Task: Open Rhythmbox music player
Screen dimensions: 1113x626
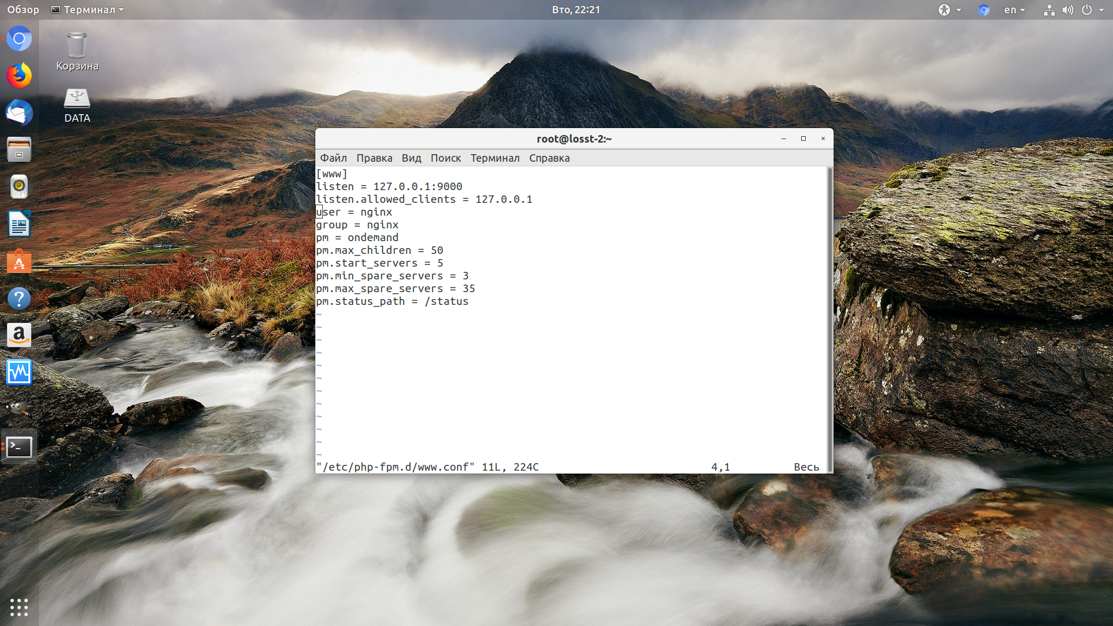Action: pos(19,186)
